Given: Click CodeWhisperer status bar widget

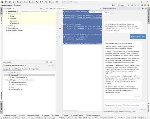Looking at the screenshot, I should click(143, 118).
